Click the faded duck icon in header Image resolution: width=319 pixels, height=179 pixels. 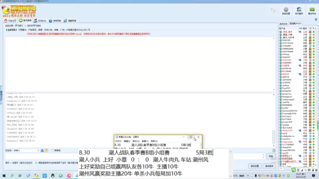(273, 11)
